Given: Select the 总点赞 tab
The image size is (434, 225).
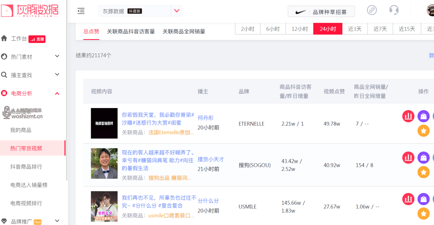Looking at the screenshot, I should pos(91,31).
